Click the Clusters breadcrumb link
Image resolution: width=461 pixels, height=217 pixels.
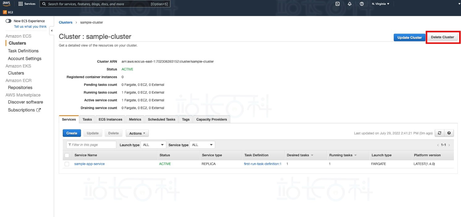pyautogui.click(x=66, y=23)
